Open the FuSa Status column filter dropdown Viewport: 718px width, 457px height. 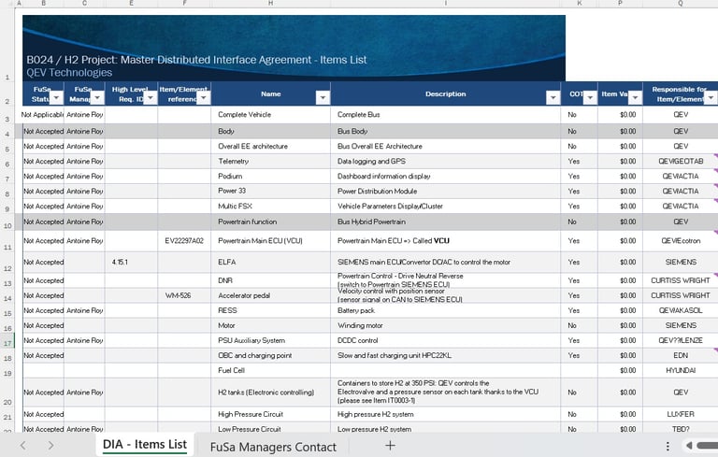[x=56, y=97]
